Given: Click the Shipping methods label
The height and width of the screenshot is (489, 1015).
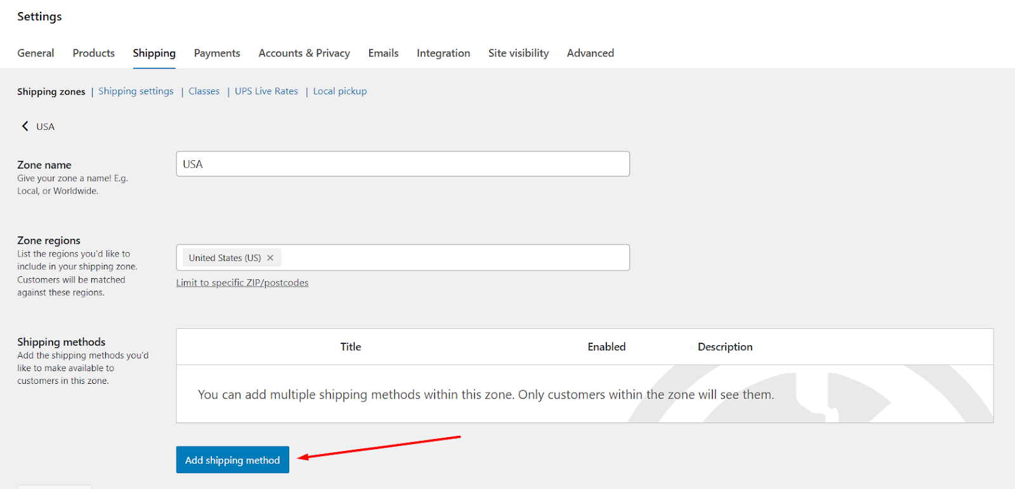Looking at the screenshot, I should pos(62,342).
